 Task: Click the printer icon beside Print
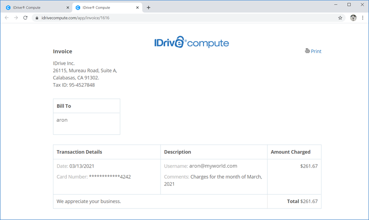point(307,51)
